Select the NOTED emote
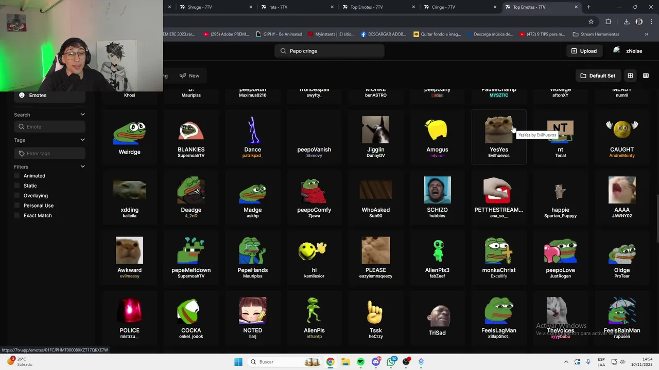 [252, 318]
